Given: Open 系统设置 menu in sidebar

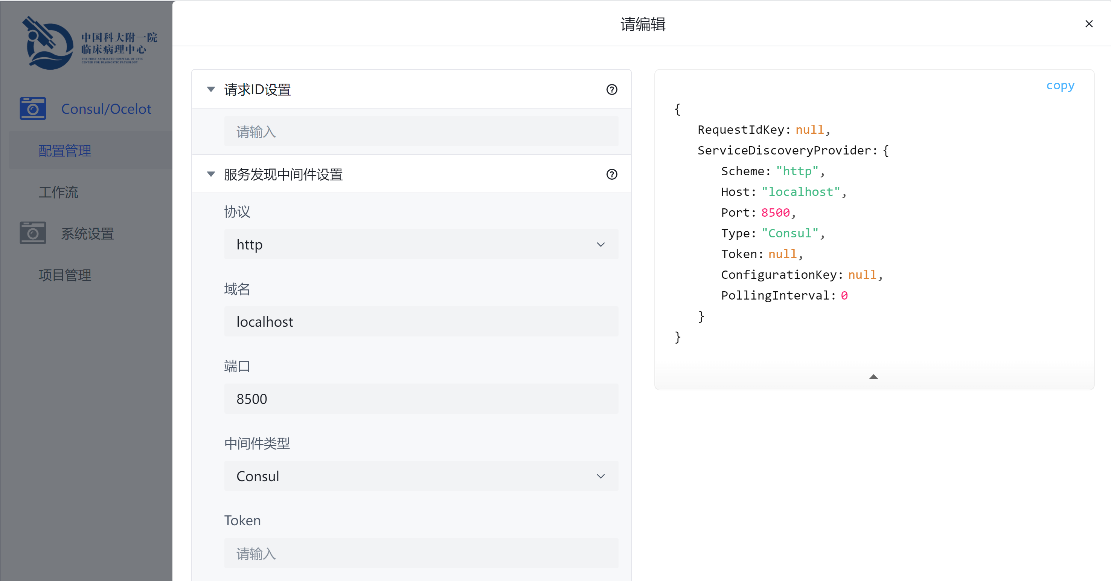Looking at the screenshot, I should pos(87,234).
